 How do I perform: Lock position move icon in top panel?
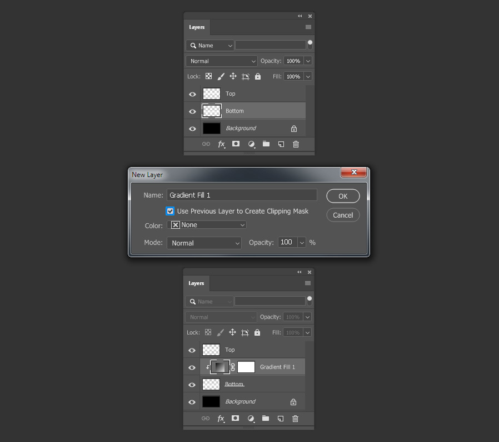coord(233,76)
